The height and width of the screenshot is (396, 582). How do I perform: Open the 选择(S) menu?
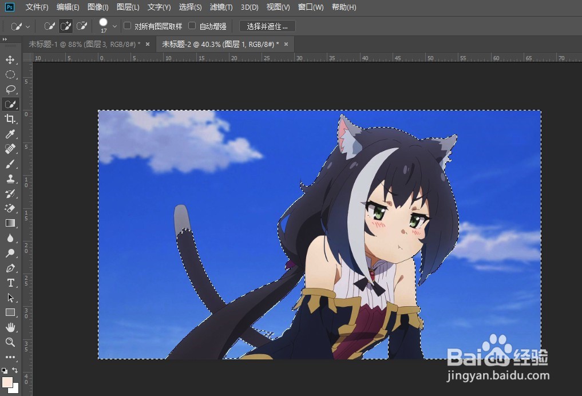pos(191,7)
